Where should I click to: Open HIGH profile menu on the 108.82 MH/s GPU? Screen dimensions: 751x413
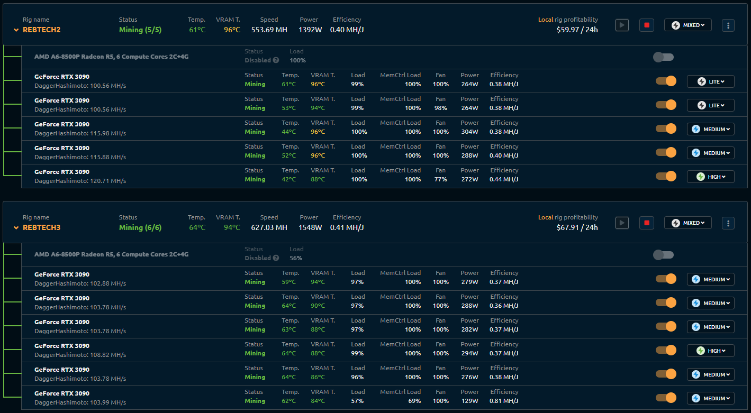[710, 350]
